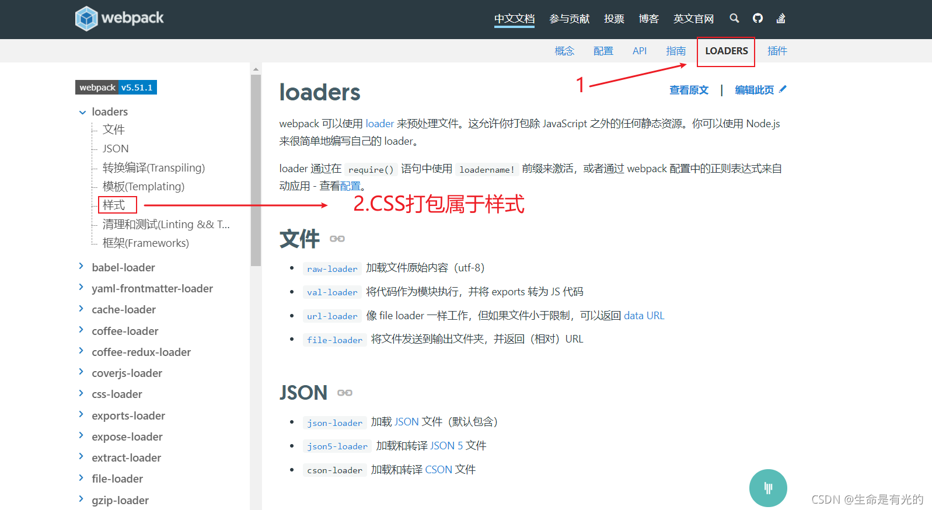Screen dimensions: 932x510
Task: Open the CSON link
Action: tap(439, 470)
